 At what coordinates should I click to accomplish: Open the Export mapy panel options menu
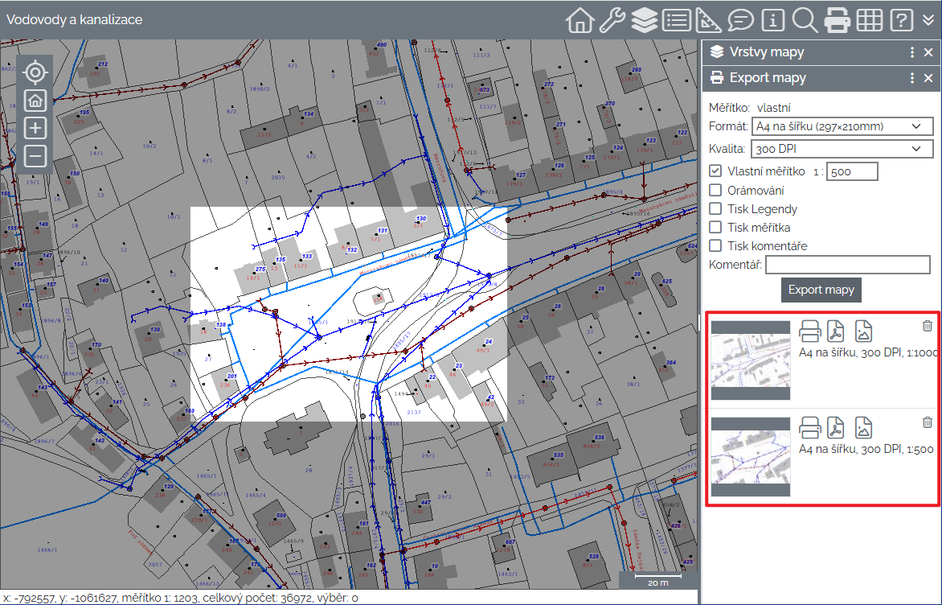(911, 78)
